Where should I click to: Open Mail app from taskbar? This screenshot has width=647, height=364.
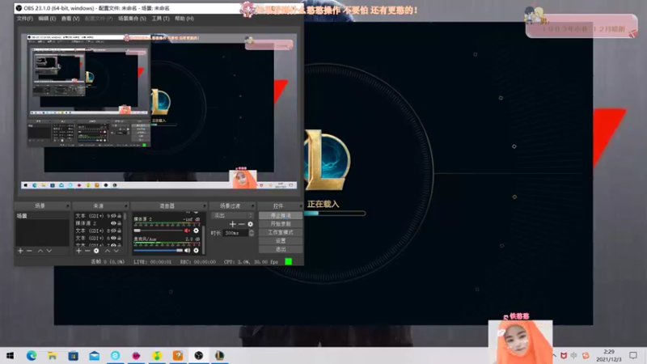pyautogui.click(x=95, y=356)
